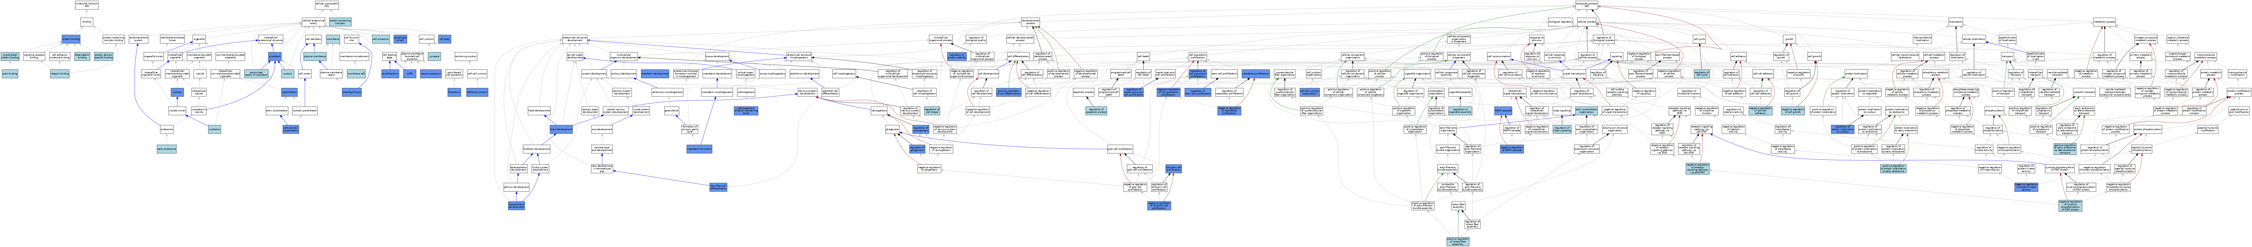Select the 'protein-containing complex' node
2252x247 pixels.
340,22
